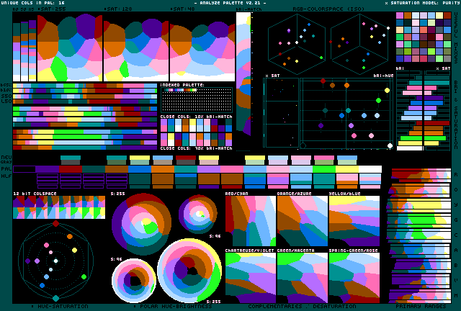The width and height of the screenshot is (461, 311).
Task: Click the red diamond atop the hue-saturation hexagon
Action: [x=56, y=224]
